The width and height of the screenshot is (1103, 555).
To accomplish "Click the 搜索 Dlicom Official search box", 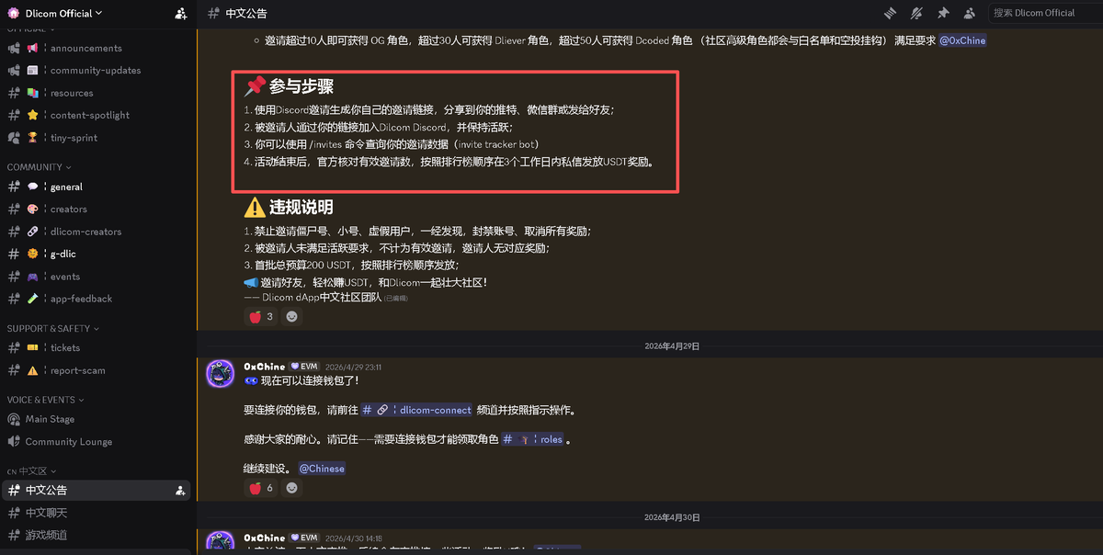I will click(x=1044, y=13).
